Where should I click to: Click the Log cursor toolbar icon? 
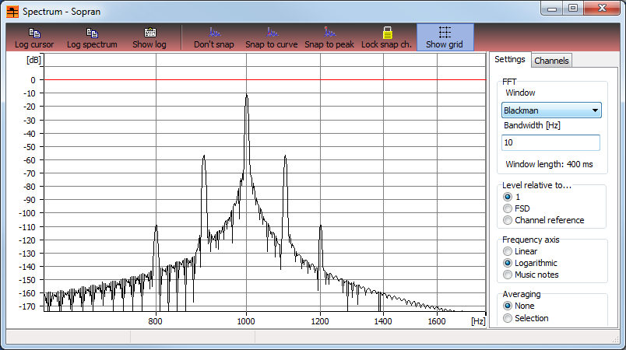coord(34,33)
